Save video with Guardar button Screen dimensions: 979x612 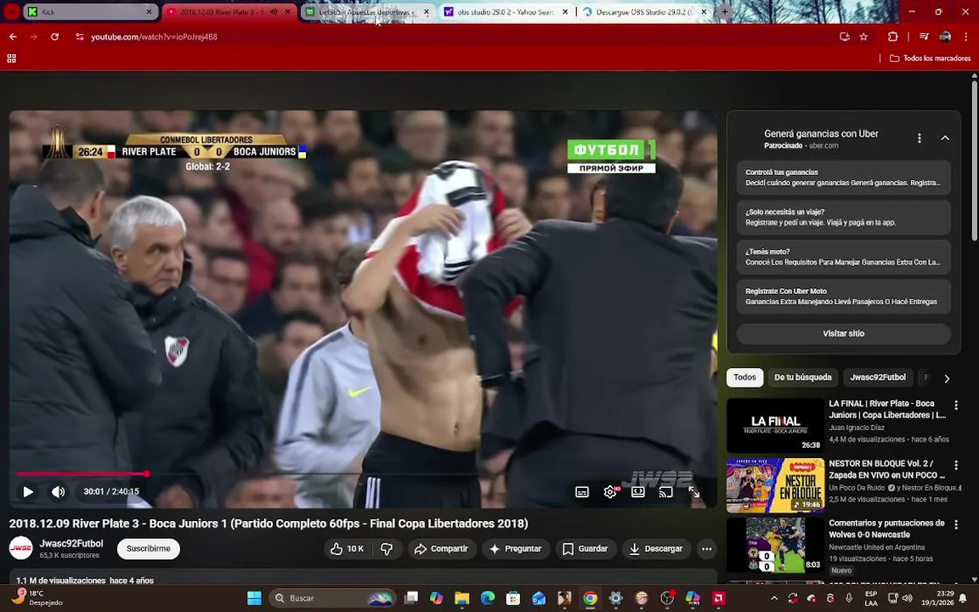point(585,549)
